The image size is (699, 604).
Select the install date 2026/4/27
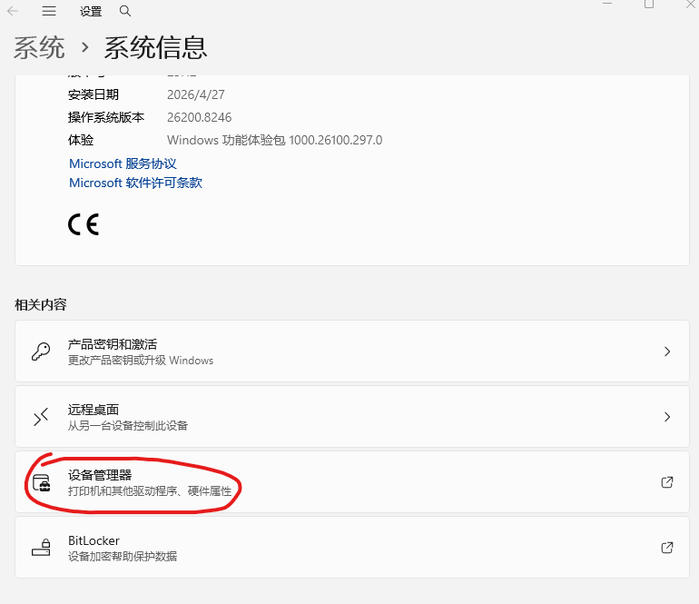(x=196, y=94)
